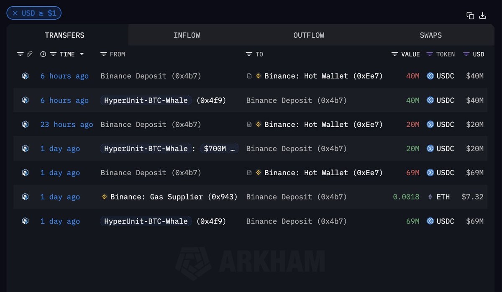Open the SWAPS tab
502x292 pixels.
point(430,35)
